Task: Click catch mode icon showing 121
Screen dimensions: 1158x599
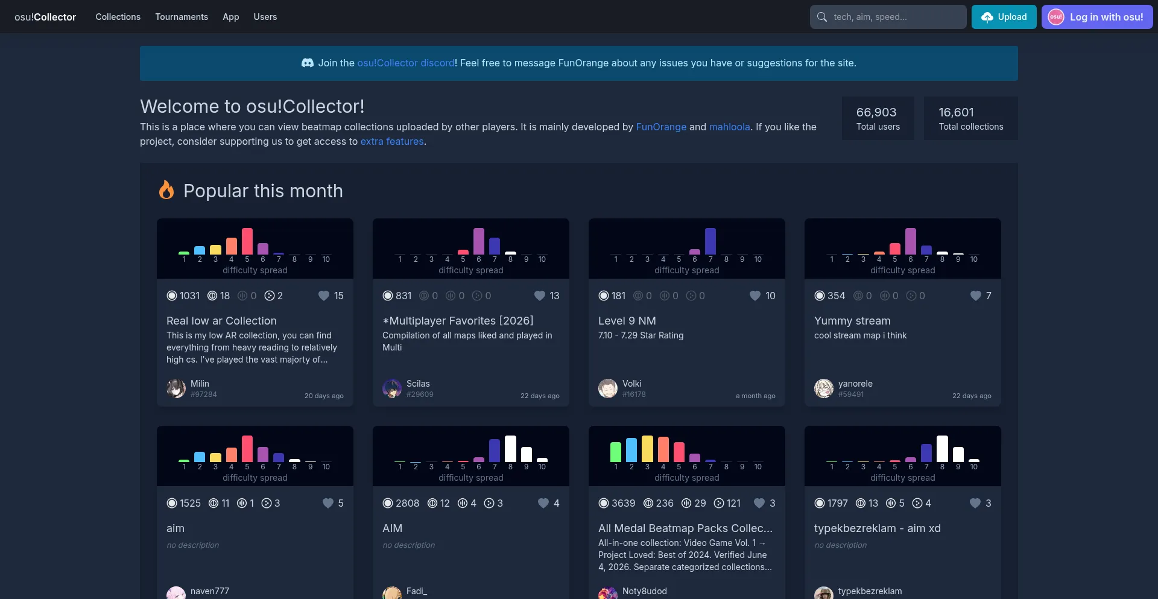Action: tap(719, 503)
